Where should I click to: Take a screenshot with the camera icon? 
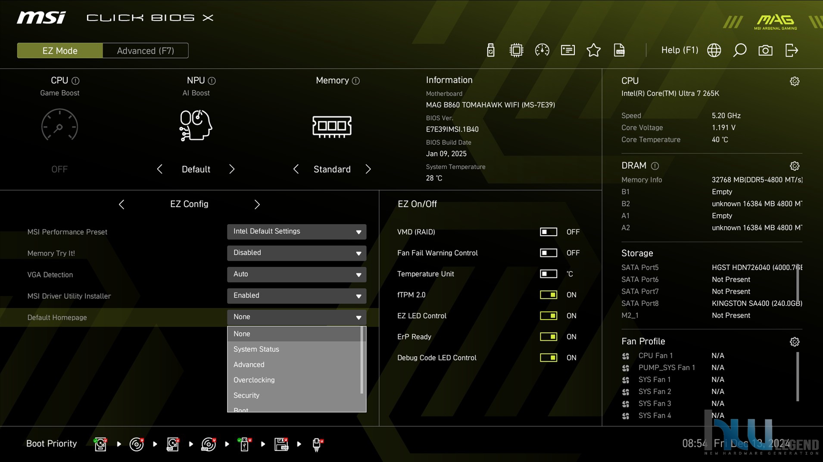coord(766,50)
